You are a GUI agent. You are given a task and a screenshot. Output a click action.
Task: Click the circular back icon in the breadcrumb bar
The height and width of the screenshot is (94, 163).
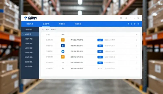click(43, 30)
